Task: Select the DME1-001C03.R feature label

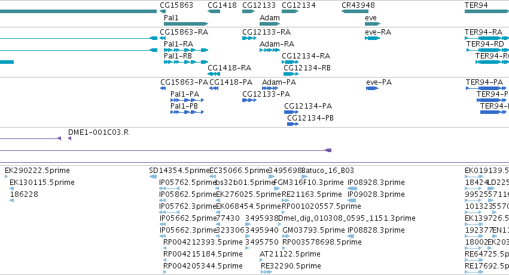Action: tap(98, 132)
